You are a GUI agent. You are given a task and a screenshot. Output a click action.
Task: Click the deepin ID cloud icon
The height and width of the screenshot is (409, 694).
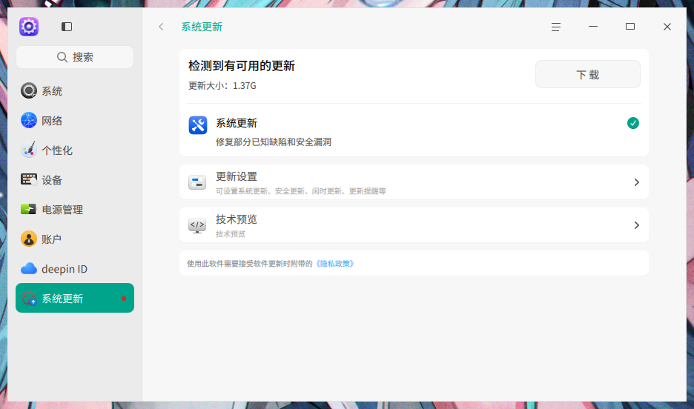coord(29,268)
